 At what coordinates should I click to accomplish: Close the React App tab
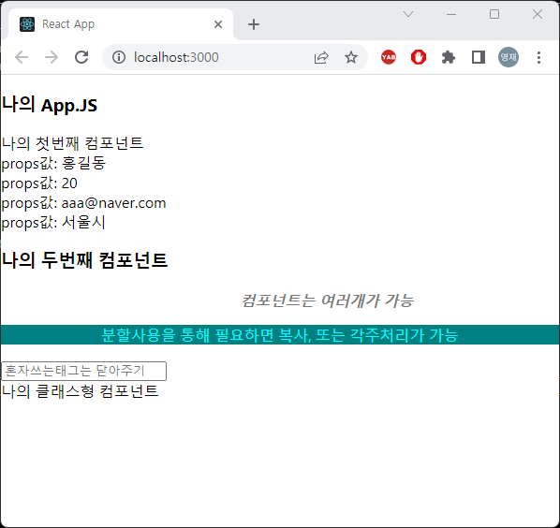coord(218,24)
